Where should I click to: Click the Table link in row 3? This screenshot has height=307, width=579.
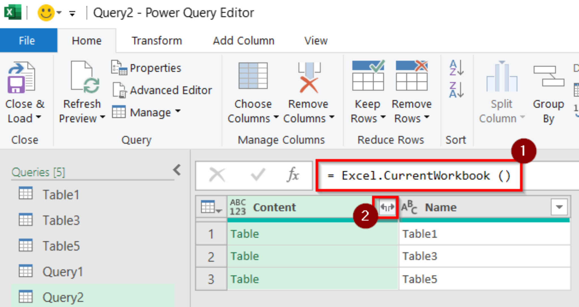point(245,279)
